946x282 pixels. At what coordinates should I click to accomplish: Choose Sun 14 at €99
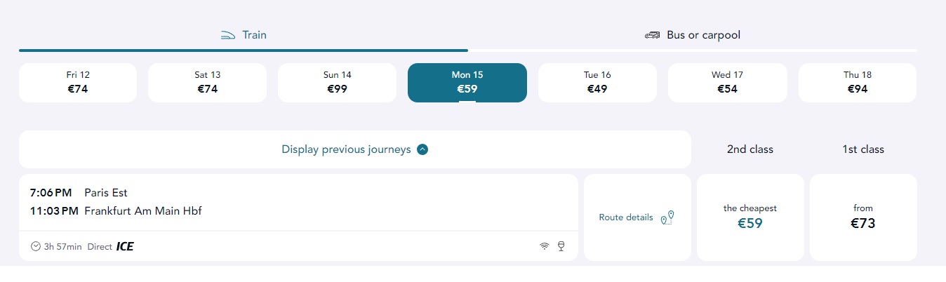(x=337, y=82)
